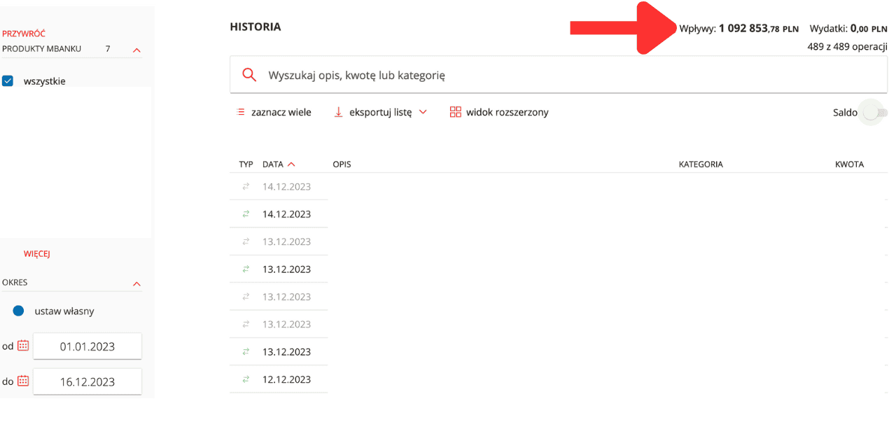Click the search magnifier icon
896x422 pixels.
[x=249, y=75]
